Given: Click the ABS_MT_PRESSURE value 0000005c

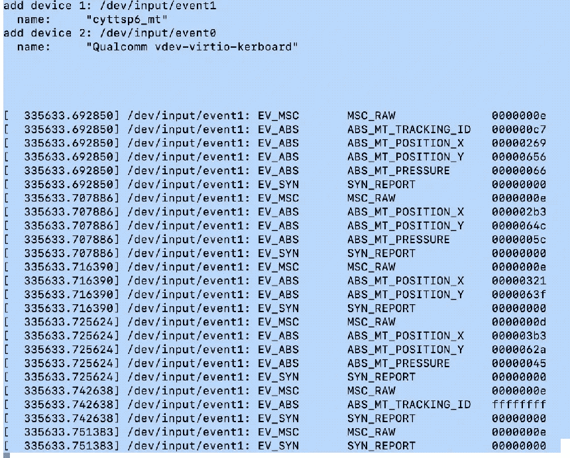Looking at the screenshot, I should [x=519, y=239].
